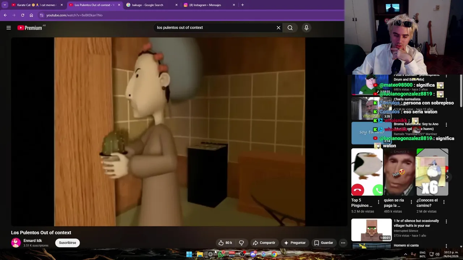
Task: Open more actions ellipsis below video
Action: pos(343,243)
